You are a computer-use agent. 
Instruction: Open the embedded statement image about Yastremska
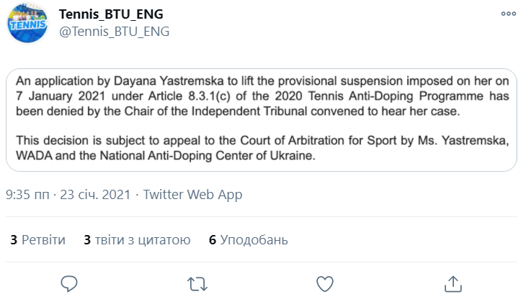[262, 120]
